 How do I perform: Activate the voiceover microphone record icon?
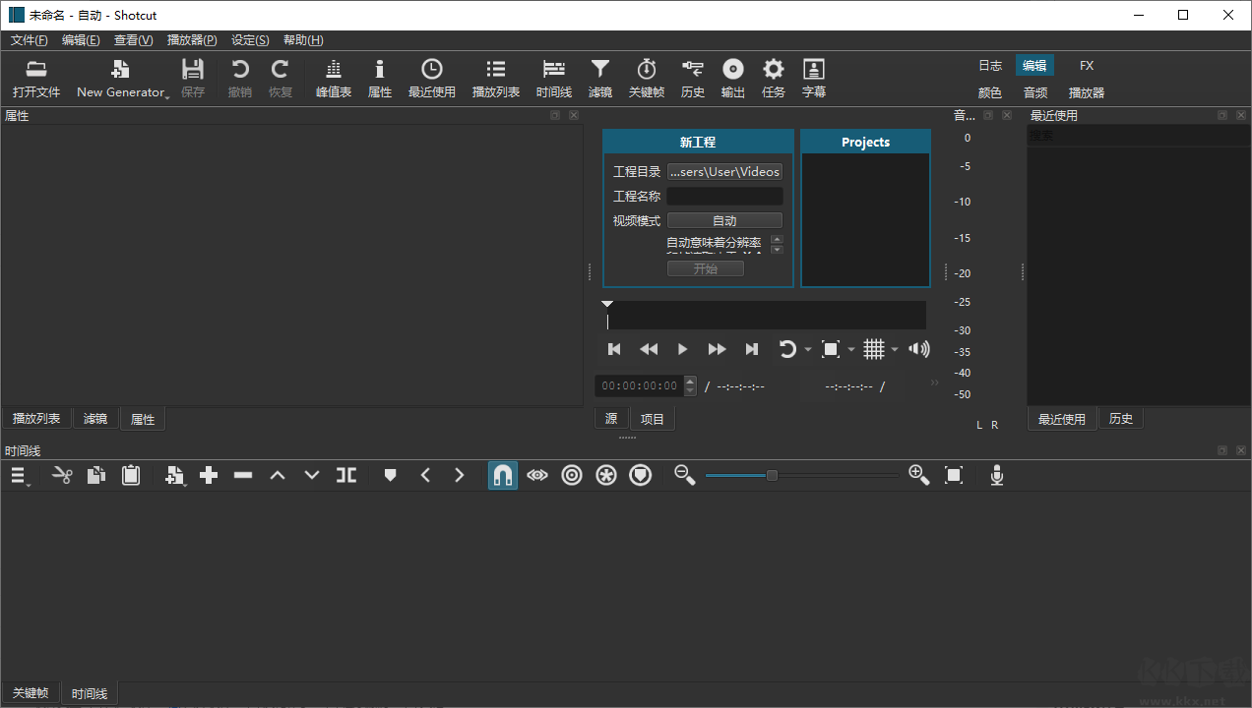(996, 475)
